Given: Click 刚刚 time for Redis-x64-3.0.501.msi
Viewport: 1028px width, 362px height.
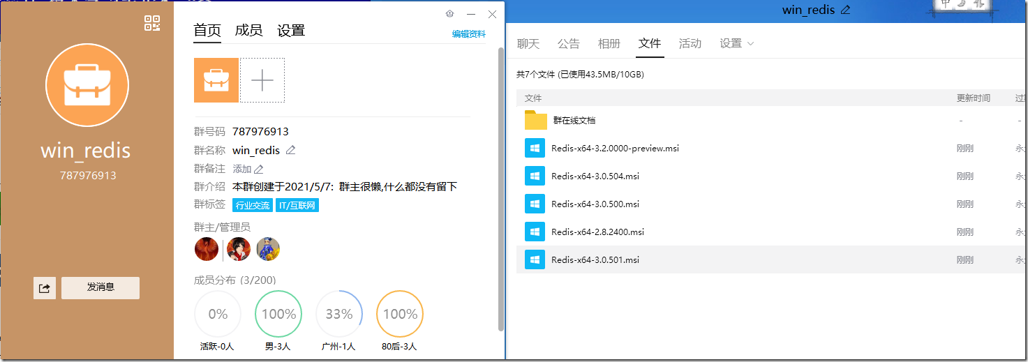Looking at the screenshot, I should 964,260.
